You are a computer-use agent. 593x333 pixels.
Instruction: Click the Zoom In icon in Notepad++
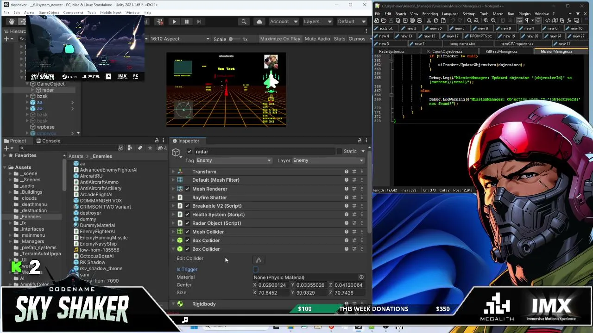pyautogui.click(x=486, y=21)
